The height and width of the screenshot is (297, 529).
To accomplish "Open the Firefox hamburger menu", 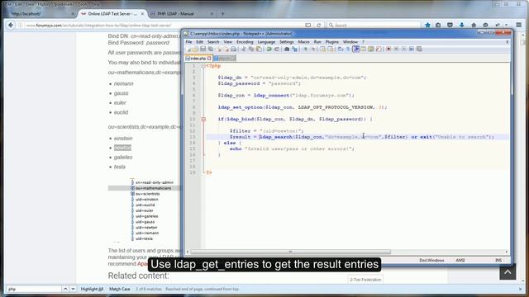I will click(x=518, y=25).
